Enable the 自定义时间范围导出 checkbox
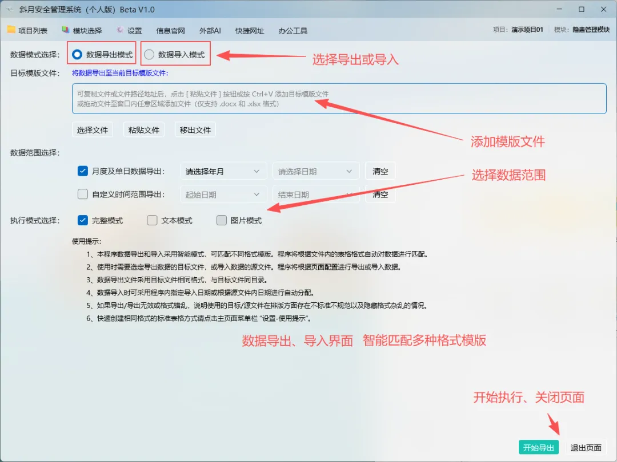Viewport: 617px width, 462px height. (83, 194)
